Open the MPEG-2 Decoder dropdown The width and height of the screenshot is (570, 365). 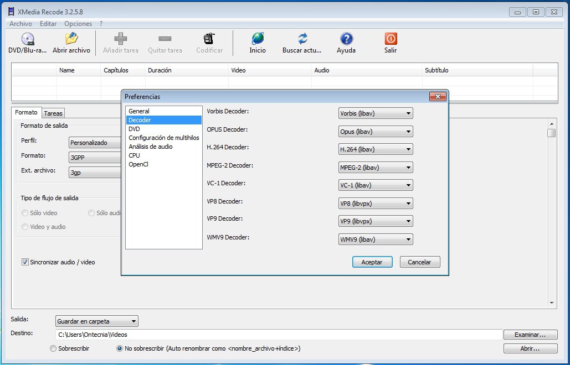(376, 167)
